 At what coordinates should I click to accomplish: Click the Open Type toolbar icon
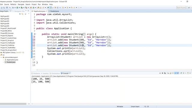[38, 7]
